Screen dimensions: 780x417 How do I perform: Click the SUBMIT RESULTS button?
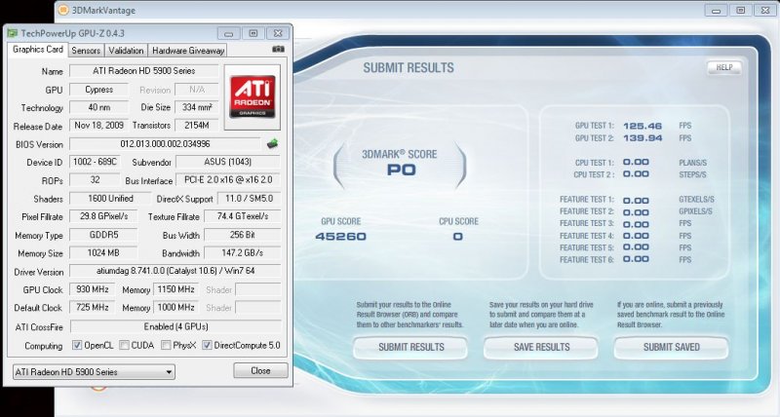point(410,347)
